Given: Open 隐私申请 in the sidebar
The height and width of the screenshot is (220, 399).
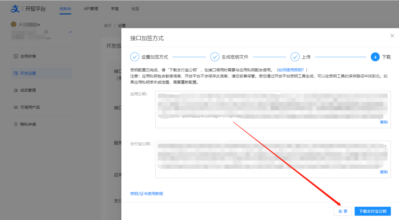Looking at the screenshot, I should coord(28,124).
